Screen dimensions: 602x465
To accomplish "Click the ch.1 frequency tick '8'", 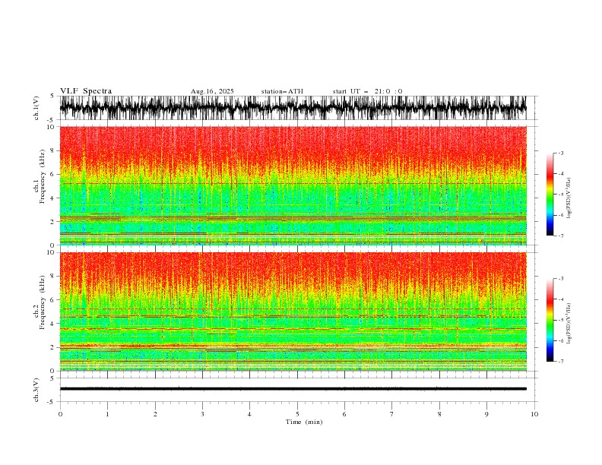I will (52, 150).
